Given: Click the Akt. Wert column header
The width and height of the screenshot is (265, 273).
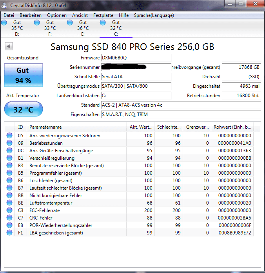Looking at the screenshot, I should coord(141,127).
